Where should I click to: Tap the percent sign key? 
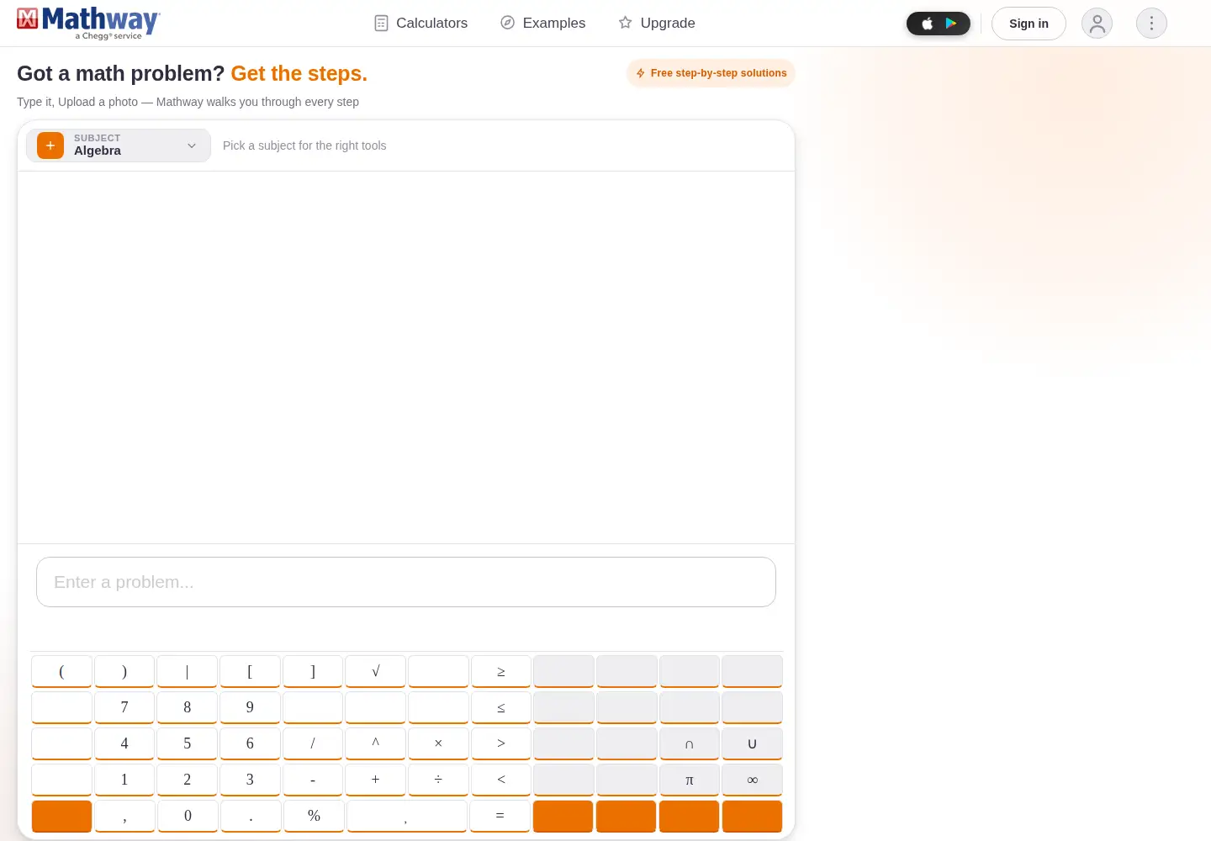point(314,816)
